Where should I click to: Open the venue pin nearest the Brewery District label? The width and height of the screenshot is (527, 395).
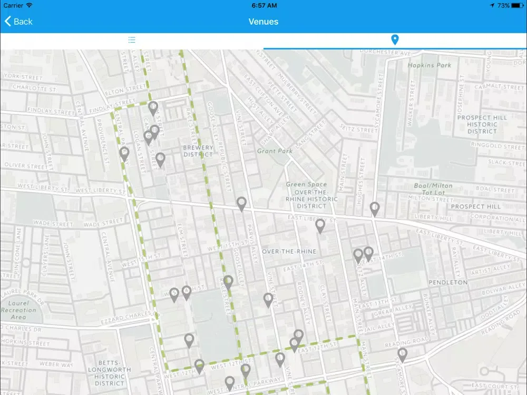(160, 160)
